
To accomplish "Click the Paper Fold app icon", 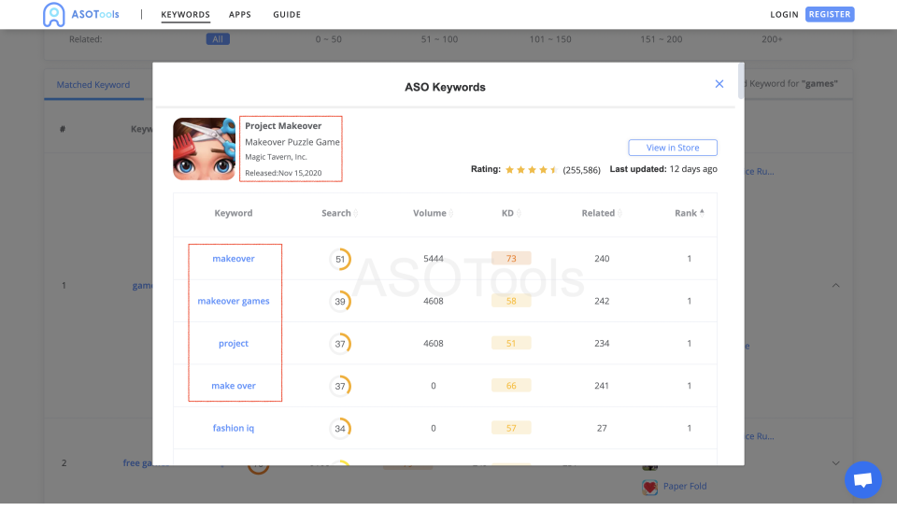I will click(649, 487).
